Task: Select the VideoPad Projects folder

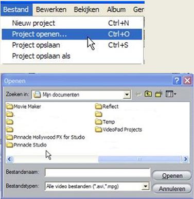Action: pos(118,130)
